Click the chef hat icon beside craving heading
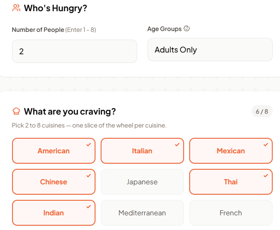 tap(17, 112)
